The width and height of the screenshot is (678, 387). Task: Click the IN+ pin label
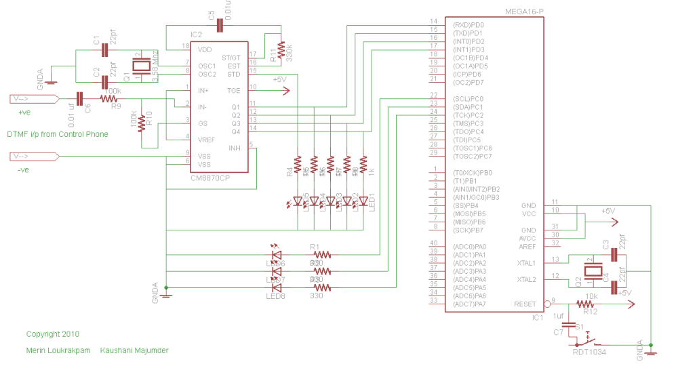point(203,91)
